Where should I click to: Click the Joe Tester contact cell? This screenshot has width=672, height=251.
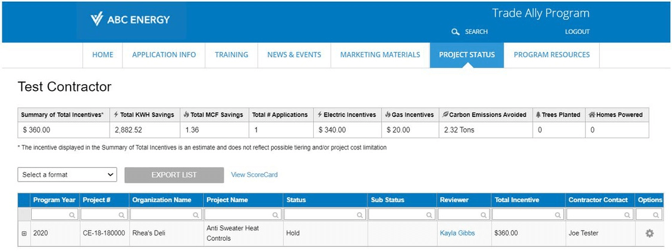(x=600, y=234)
